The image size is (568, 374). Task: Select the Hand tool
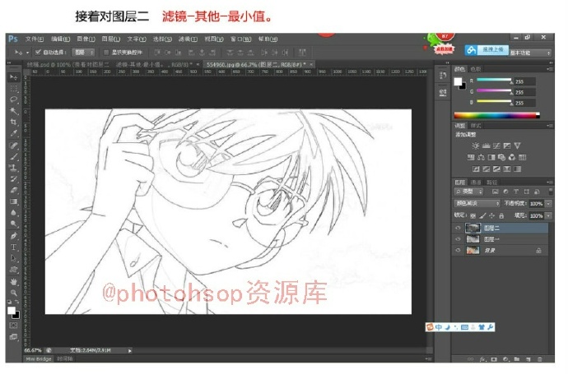(x=14, y=282)
